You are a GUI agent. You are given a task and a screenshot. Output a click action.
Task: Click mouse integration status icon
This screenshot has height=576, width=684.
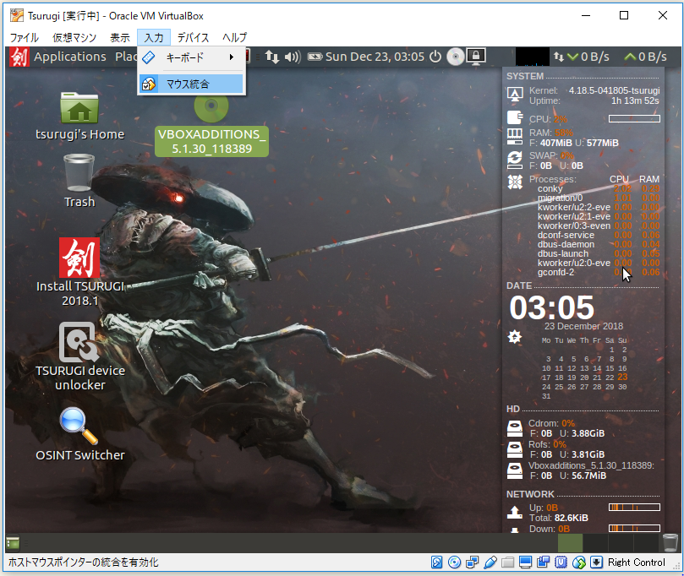click(x=579, y=562)
